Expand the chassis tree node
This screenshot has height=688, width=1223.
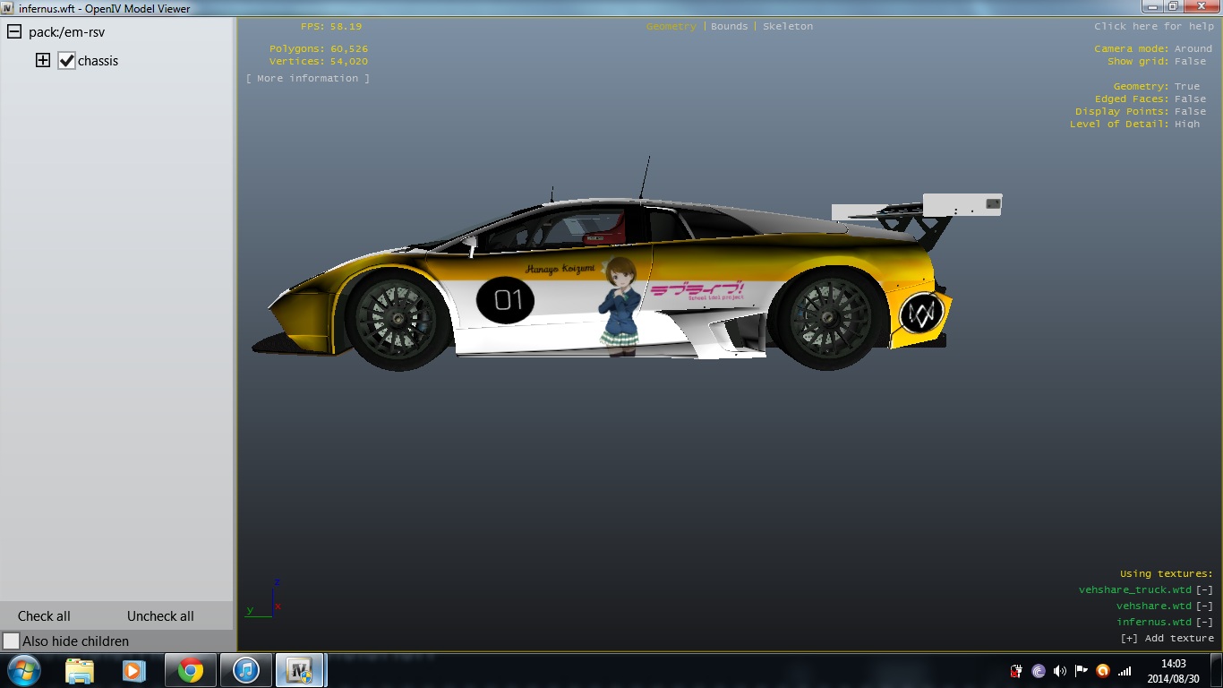pos(42,61)
